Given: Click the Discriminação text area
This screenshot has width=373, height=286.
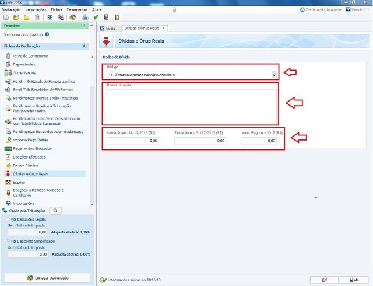Looking at the screenshot, I should tap(190, 105).
